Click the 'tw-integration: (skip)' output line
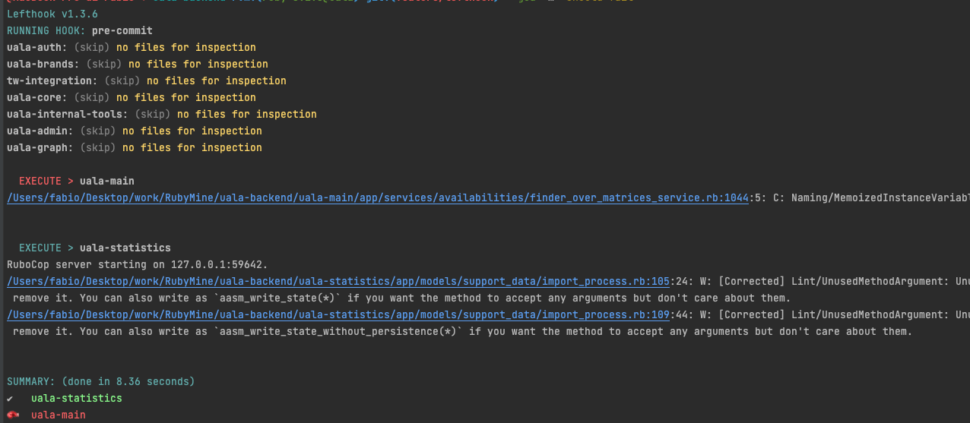The image size is (970, 423). (x=147, y=80)
